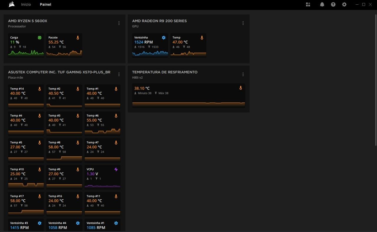The image size is (377, 232).
Task: Select the cooling temperature 38.10 °C graph
Action: (x=188, y=104)
